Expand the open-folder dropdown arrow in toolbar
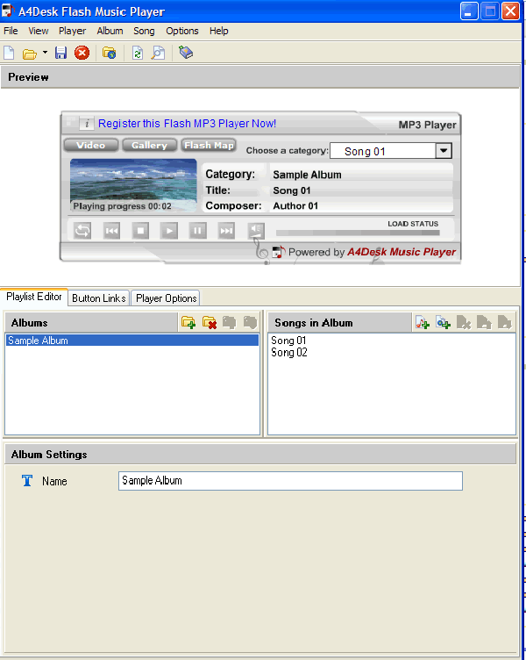Image resolution: width=526 pixels, height=660 pixels. click(x=45, y=53)
